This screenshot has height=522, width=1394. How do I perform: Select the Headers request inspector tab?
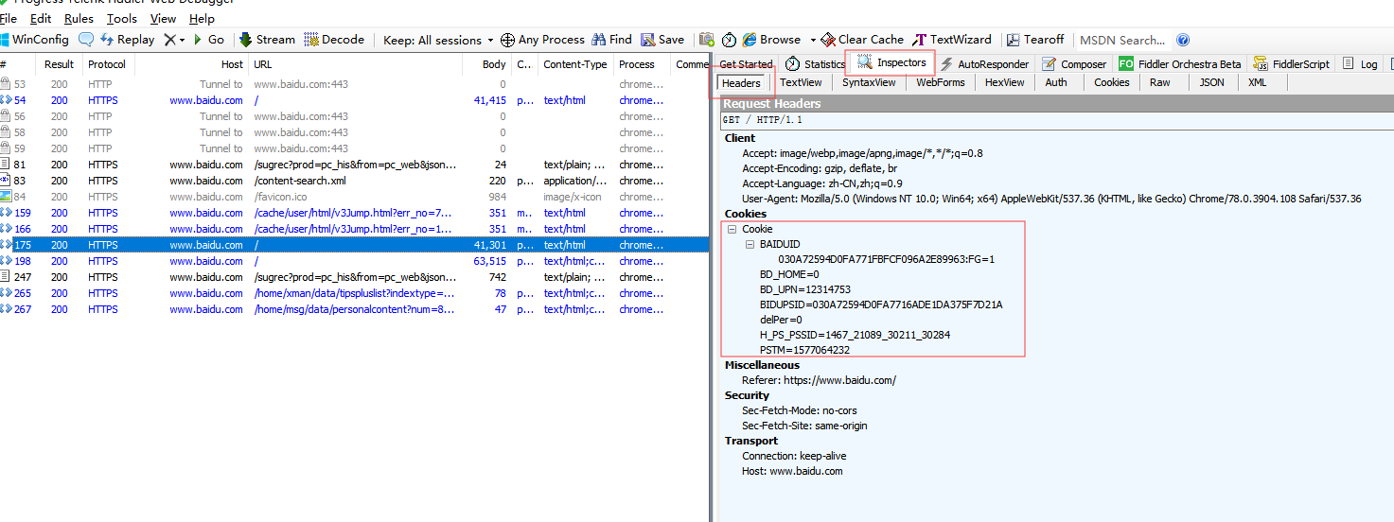coord(741,83)
